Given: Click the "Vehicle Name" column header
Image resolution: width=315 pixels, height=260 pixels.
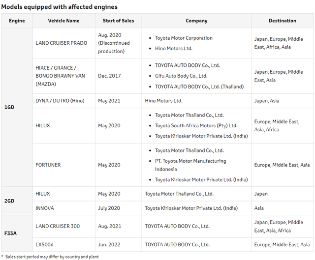Looking at the screenshot, I should click(63, 21).
